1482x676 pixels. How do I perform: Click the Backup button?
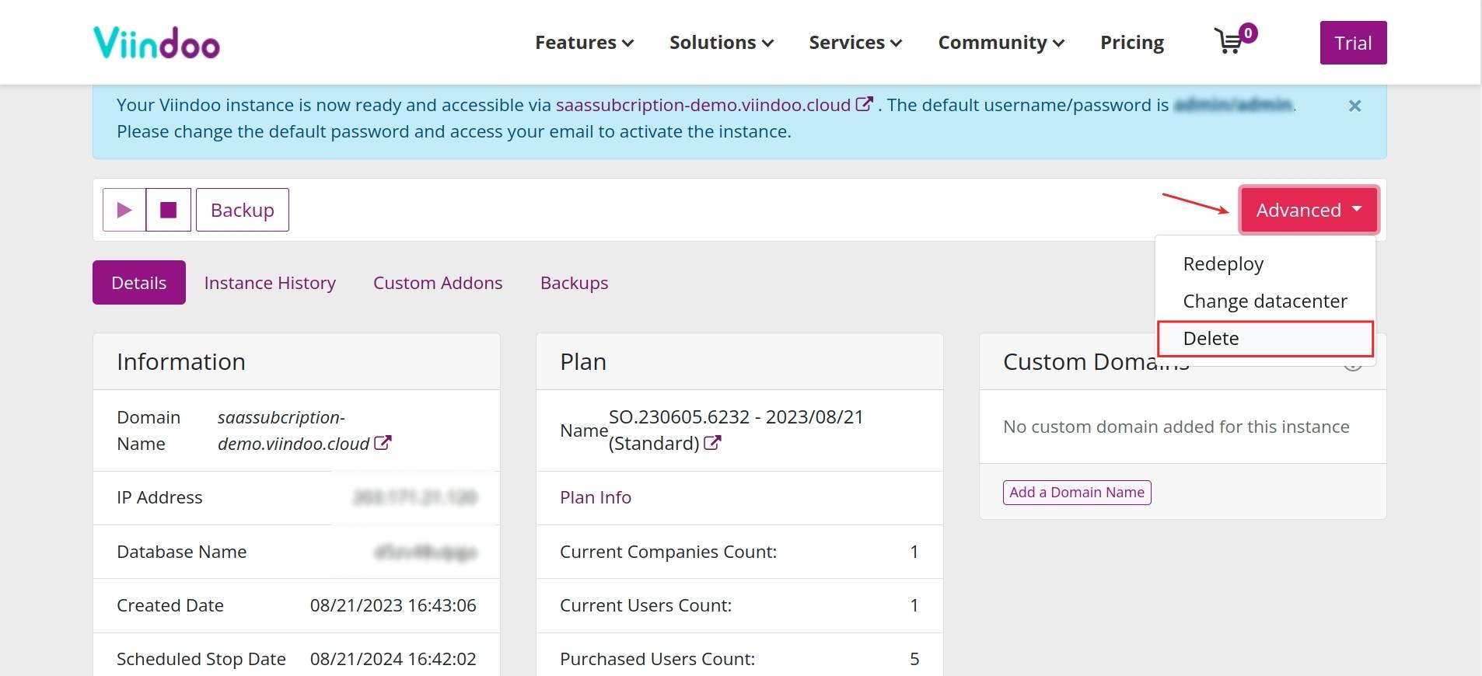point(243,210)
